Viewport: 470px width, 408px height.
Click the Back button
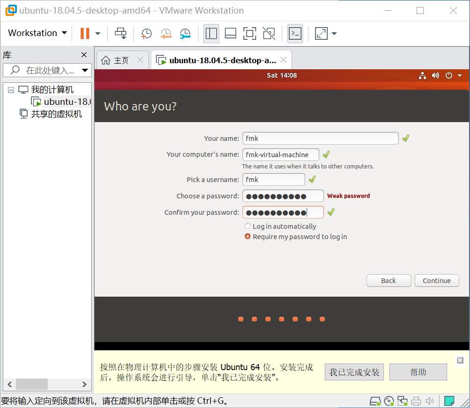[389, 281]
